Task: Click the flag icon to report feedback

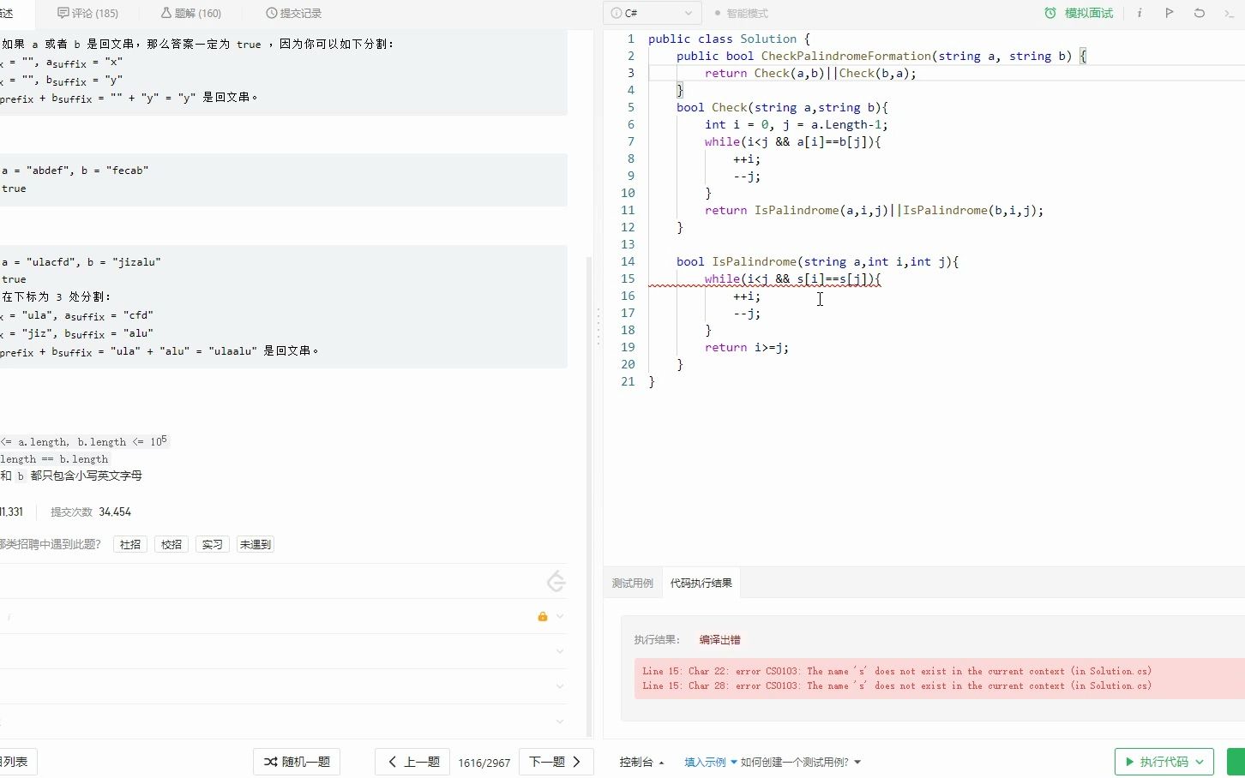Action: [1169, 13]
